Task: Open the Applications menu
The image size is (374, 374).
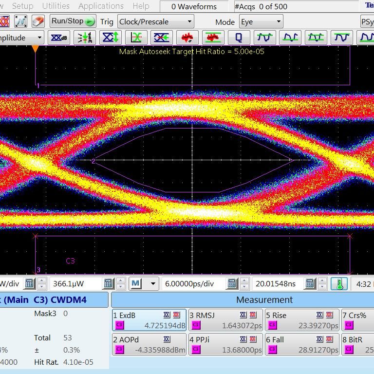Action: coord(101,6)
